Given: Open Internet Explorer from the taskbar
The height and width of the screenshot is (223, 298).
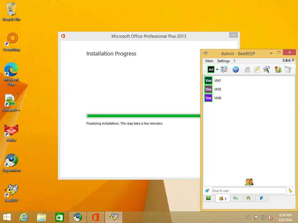Looking at the screenshot, I should (x=24, y=217).
